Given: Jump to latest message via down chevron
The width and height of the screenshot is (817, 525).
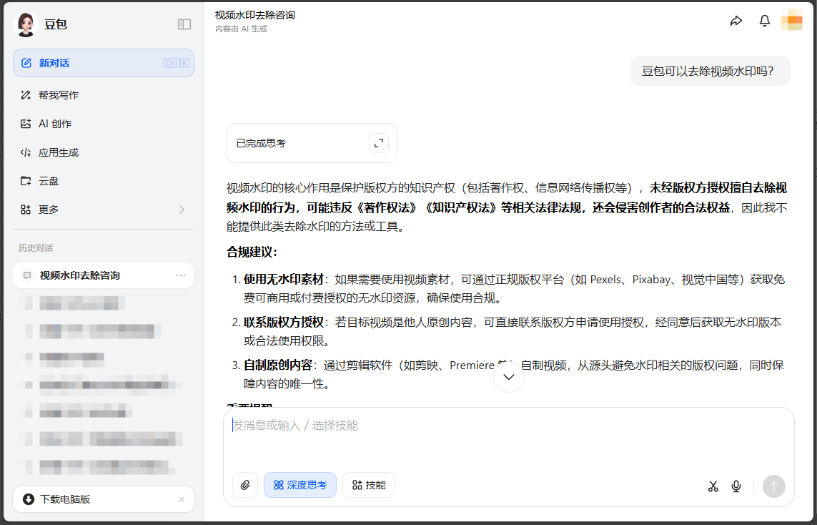Looking at the screenshot, I should [x=508, y=376].
